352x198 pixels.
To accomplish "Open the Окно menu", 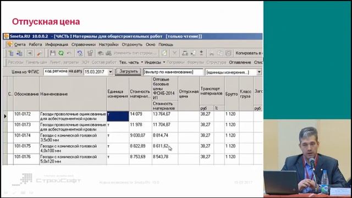I will (x=150, y=45).
